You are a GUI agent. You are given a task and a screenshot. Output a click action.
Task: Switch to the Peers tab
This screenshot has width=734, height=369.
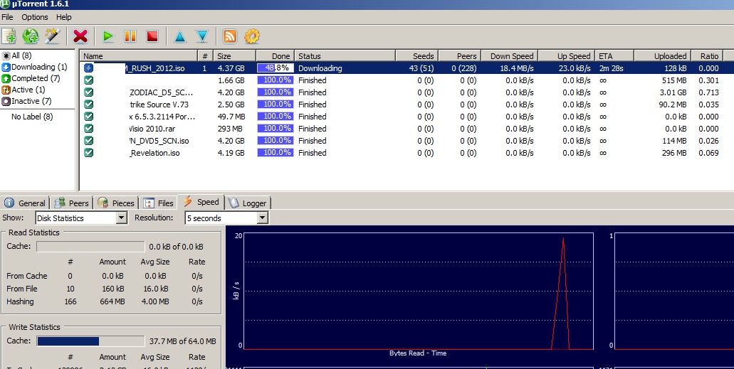click(x=72, y=203)
